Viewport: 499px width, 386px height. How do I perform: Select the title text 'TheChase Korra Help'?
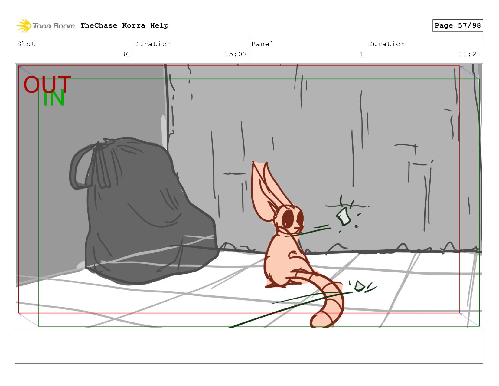(x=125, y=25)
